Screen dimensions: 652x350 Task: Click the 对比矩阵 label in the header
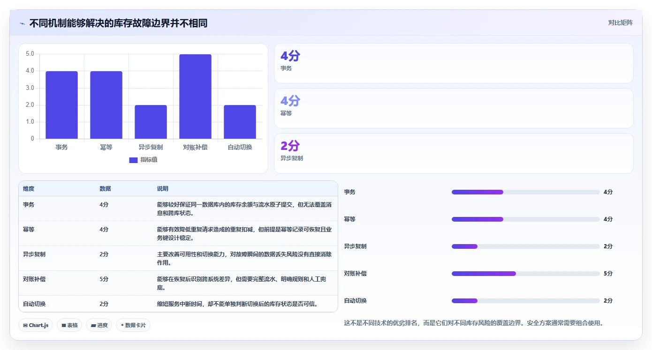coord(620,22)
